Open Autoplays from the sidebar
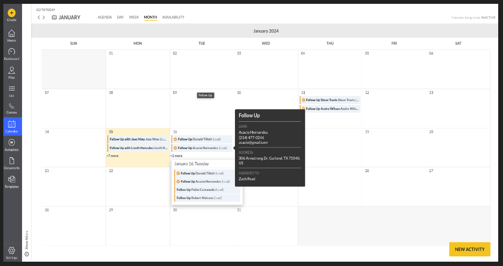The height and width of the screenshot is (266, 503). [12, 145]
